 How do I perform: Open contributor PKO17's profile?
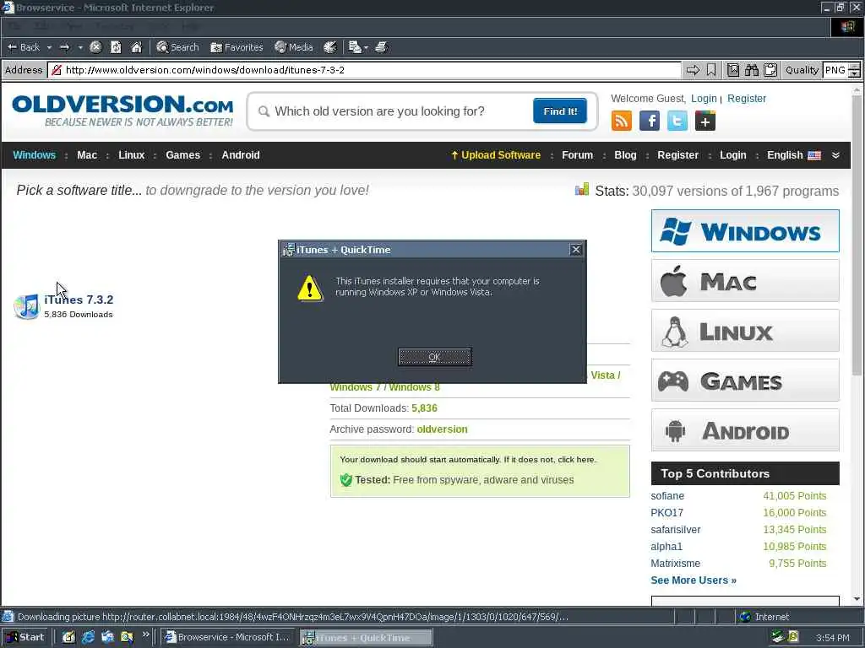tap(667, 513)
